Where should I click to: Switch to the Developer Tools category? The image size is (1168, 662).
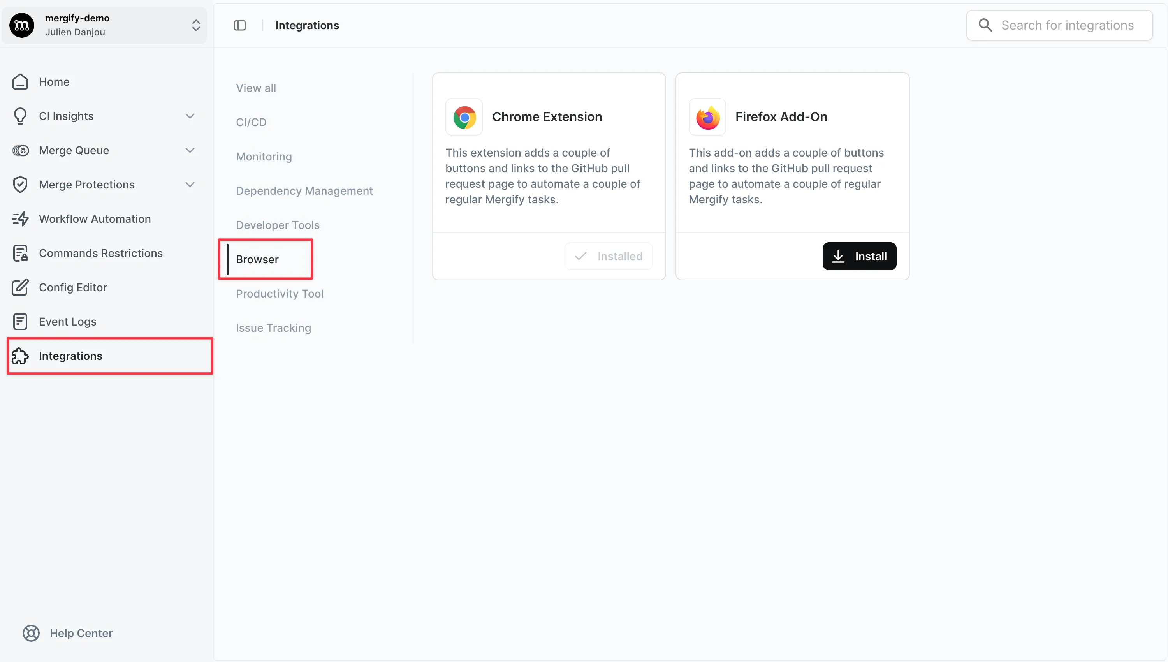[x=278, y=225]
